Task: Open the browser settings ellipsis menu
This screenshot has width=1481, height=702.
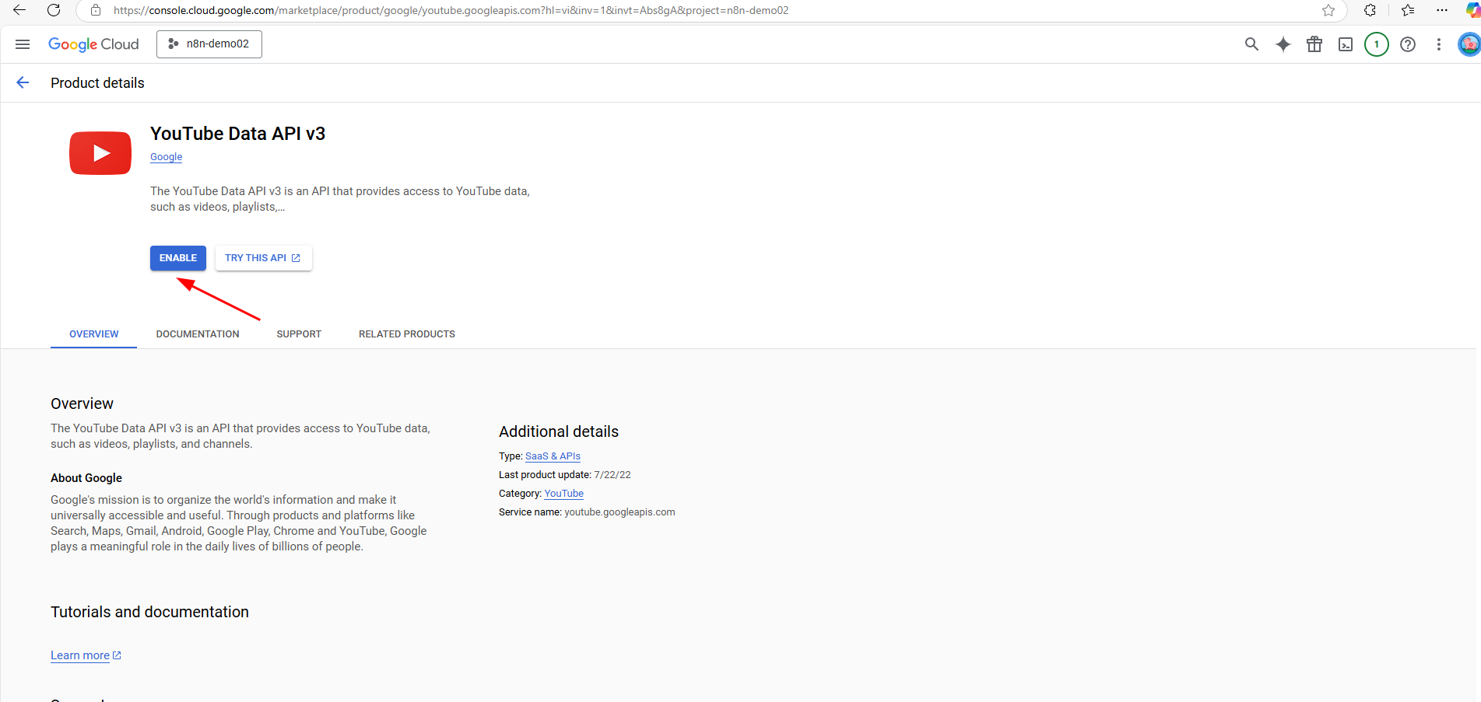Action: [1442, 10]
